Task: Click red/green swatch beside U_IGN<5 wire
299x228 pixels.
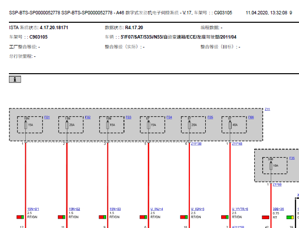Action: pos(184,217)
